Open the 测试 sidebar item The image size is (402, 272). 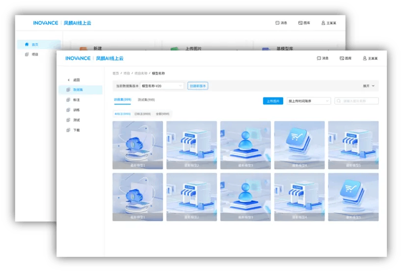[x=68, y=120]
